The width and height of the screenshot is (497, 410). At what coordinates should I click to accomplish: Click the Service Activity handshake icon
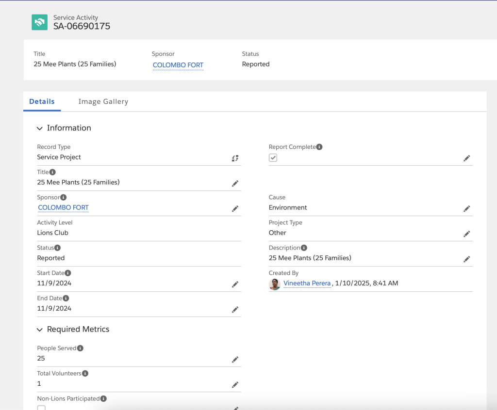pyautogui.click(x=40, y=22)
